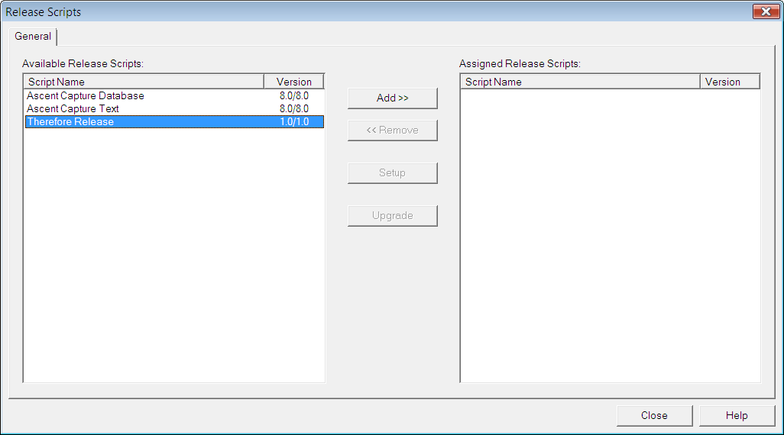Select Ascent Capture Database script
The height and width of the screenshot is (435, 784).
[85, 96]
